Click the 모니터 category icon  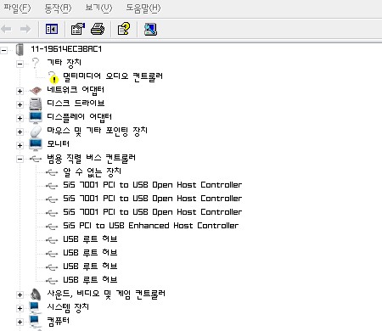tap(36, 145)
